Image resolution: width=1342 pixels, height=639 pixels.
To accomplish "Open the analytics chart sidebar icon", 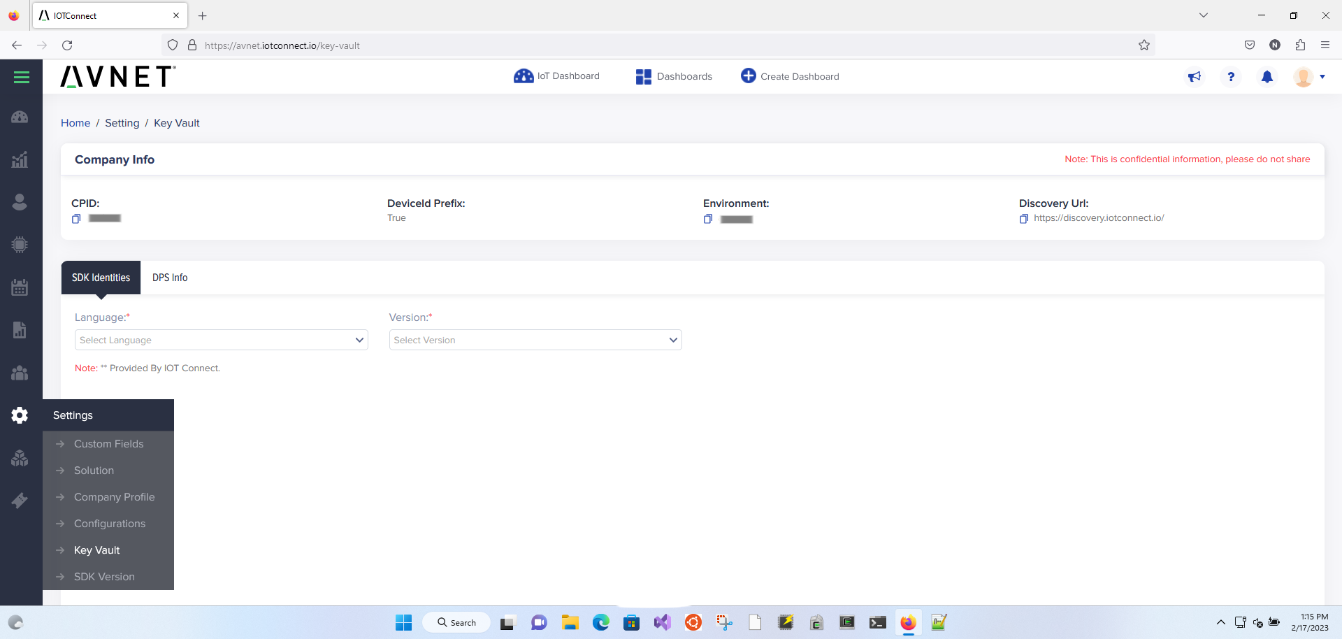I will (x=20, y=159).
